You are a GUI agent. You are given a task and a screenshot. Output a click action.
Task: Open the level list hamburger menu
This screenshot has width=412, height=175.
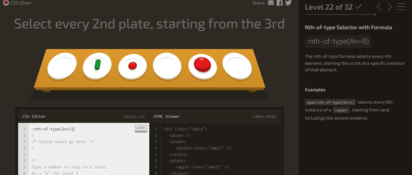(x=401, y=7)
